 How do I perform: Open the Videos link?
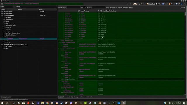tap(143, 4)
